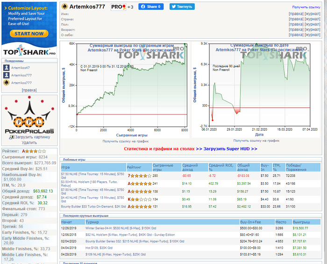Screen dimensions: 327x264
Task: Click the Всего выиграл value $273,765.09
Action: (45, 163)
